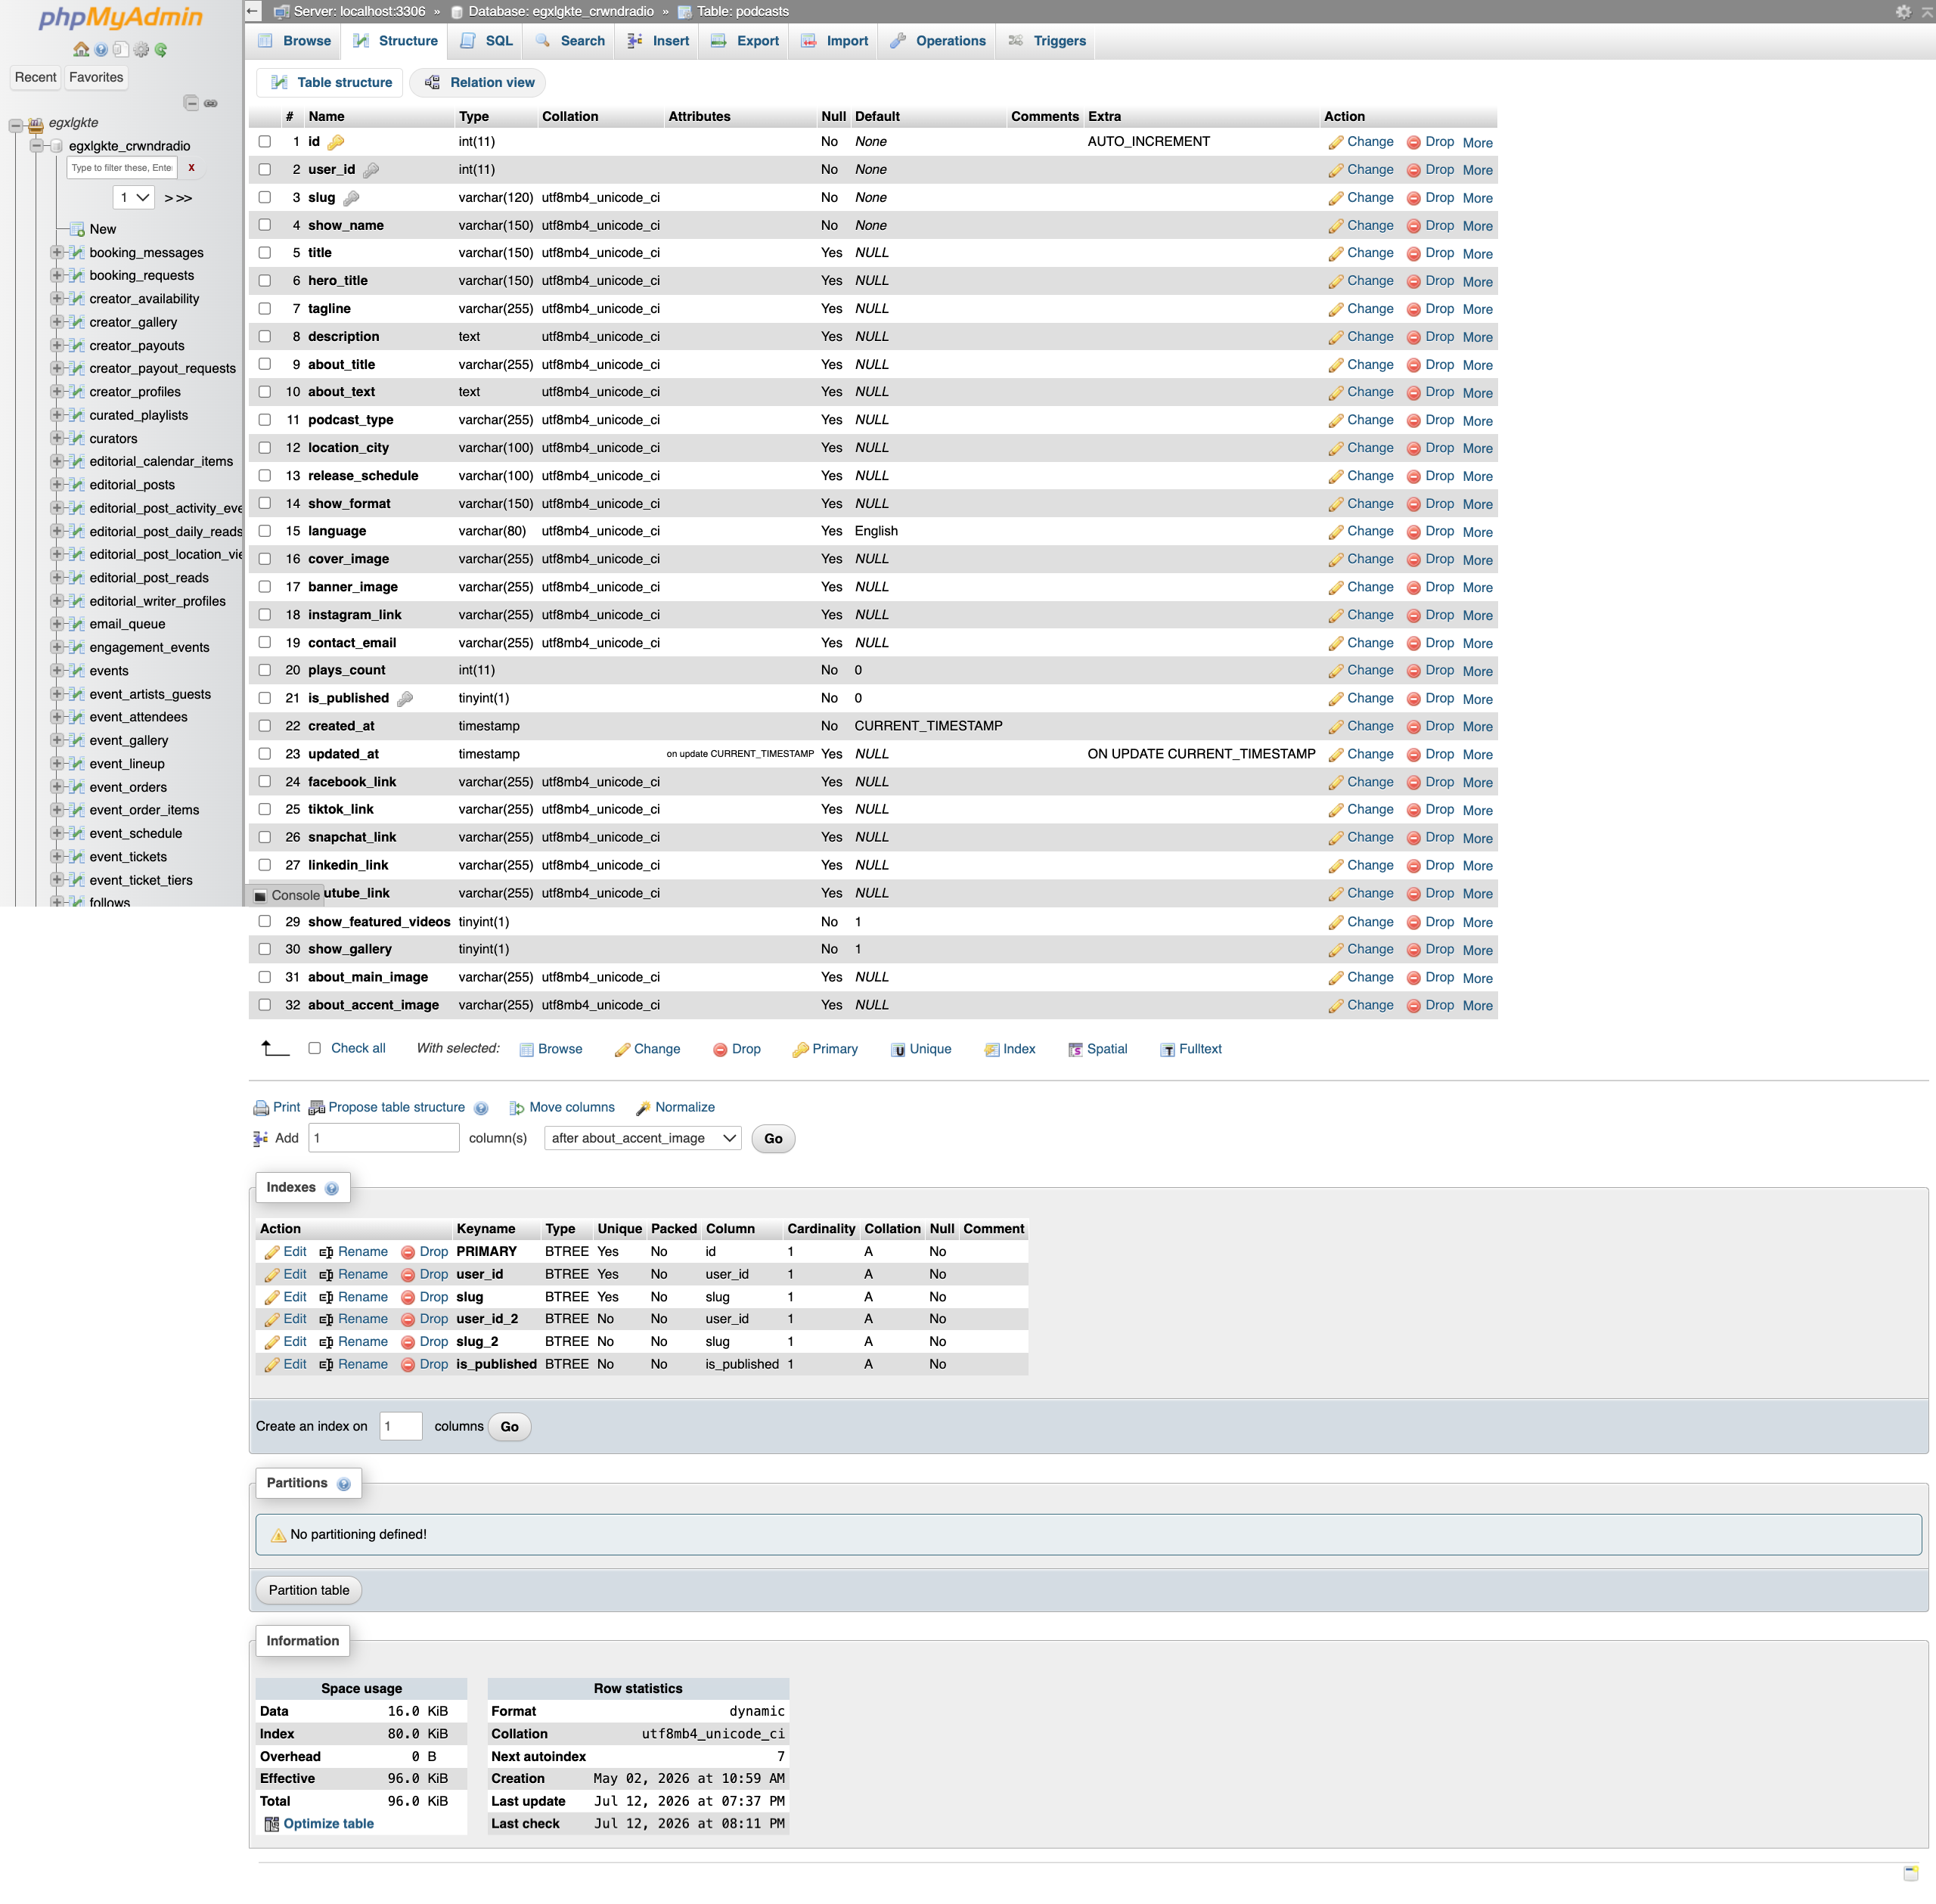Select the description column checkbox
The height and width of the screenshot is (1904, 1936).
[x=265, y=337]
